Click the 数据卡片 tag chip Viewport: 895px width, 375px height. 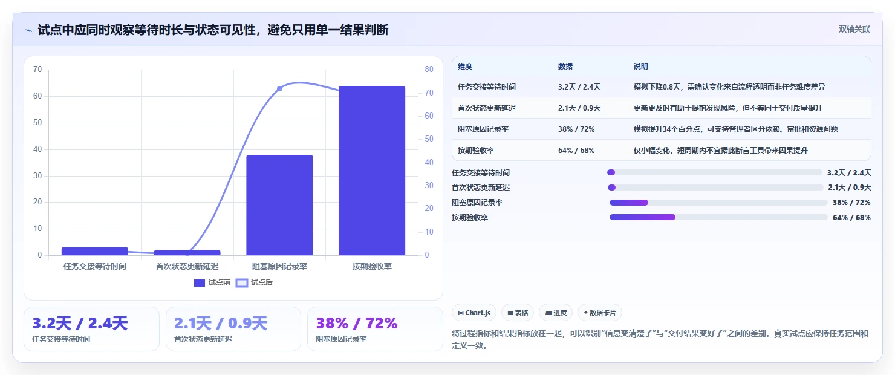click(600, 313)
